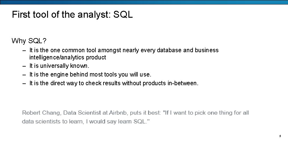
Task: Click the "intelligence/analytics product" text line
Action: click(x=67, y=57)
